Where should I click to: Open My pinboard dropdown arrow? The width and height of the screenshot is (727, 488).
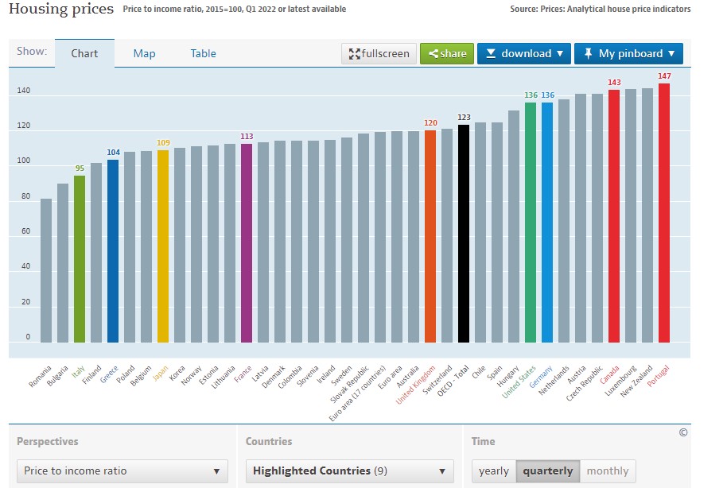click(x=671, y=54)
